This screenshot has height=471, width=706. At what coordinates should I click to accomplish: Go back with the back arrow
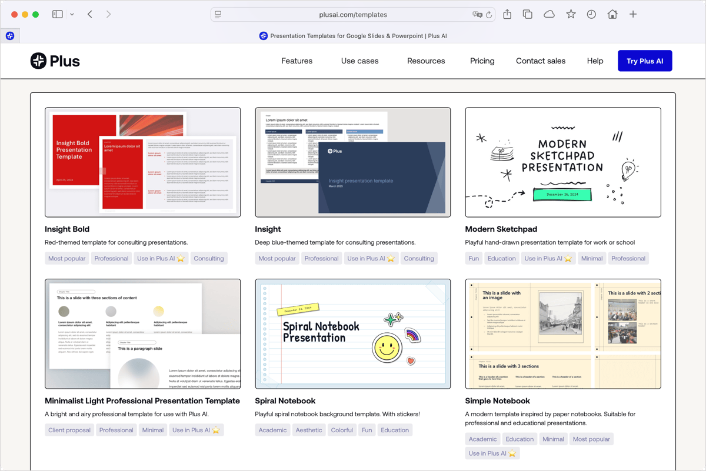pyautogui.click(x=90, y=14)
